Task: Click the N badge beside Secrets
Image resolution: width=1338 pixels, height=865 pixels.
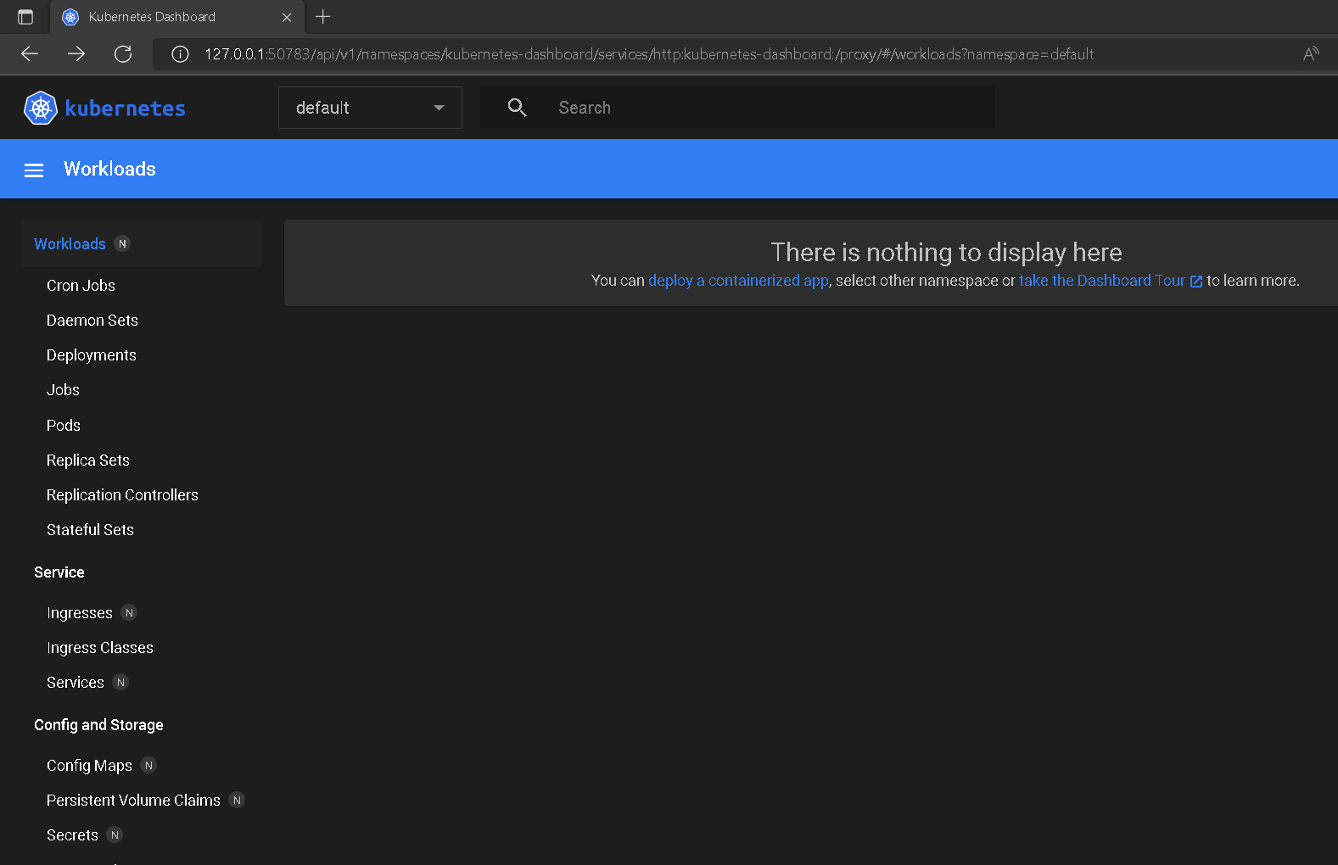Action: pyautogui.click(x=115, y=835)
